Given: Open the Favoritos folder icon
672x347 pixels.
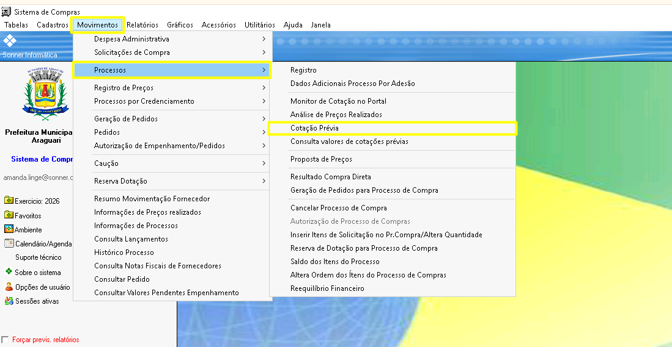Looking at the screenshot, I should (x=9, y=215).
